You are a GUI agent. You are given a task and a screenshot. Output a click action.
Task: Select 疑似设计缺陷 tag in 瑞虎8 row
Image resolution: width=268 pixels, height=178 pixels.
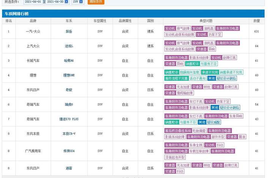[x=229, y=108]
